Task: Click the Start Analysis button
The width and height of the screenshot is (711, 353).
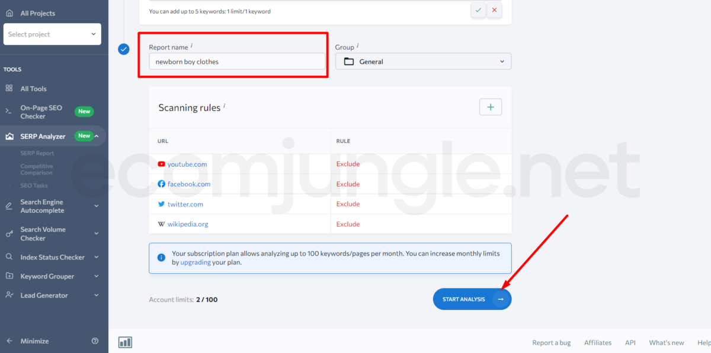Action: point(472,299)
